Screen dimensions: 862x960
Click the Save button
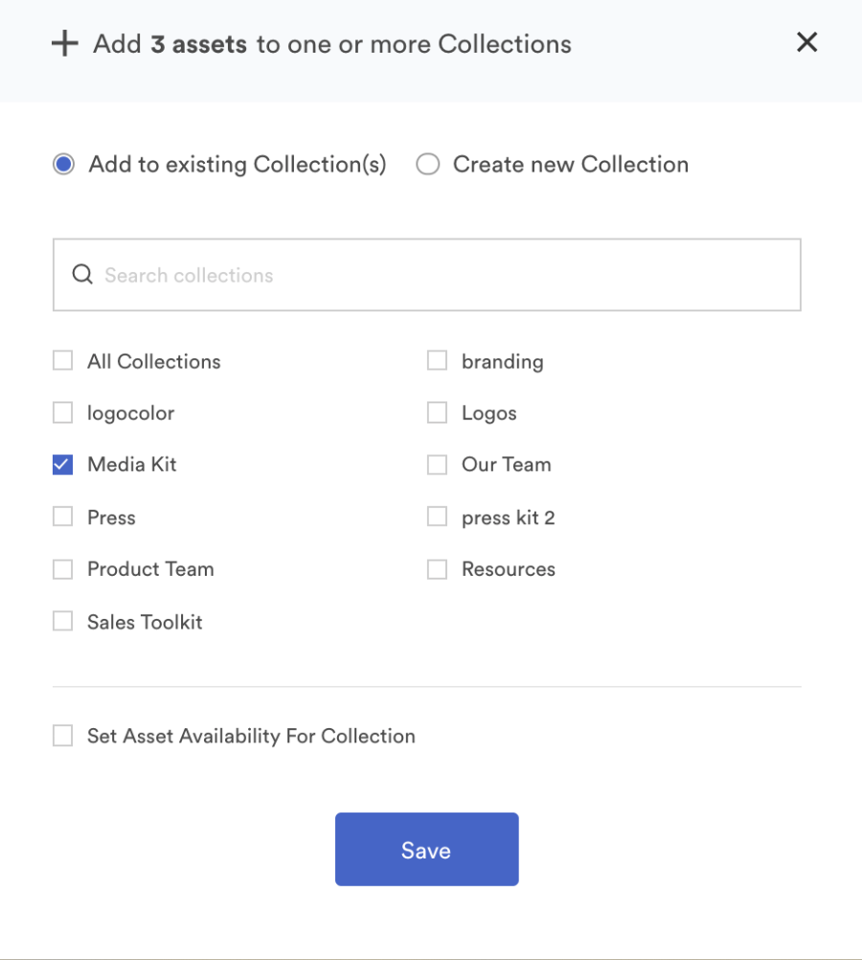point(427,849)
